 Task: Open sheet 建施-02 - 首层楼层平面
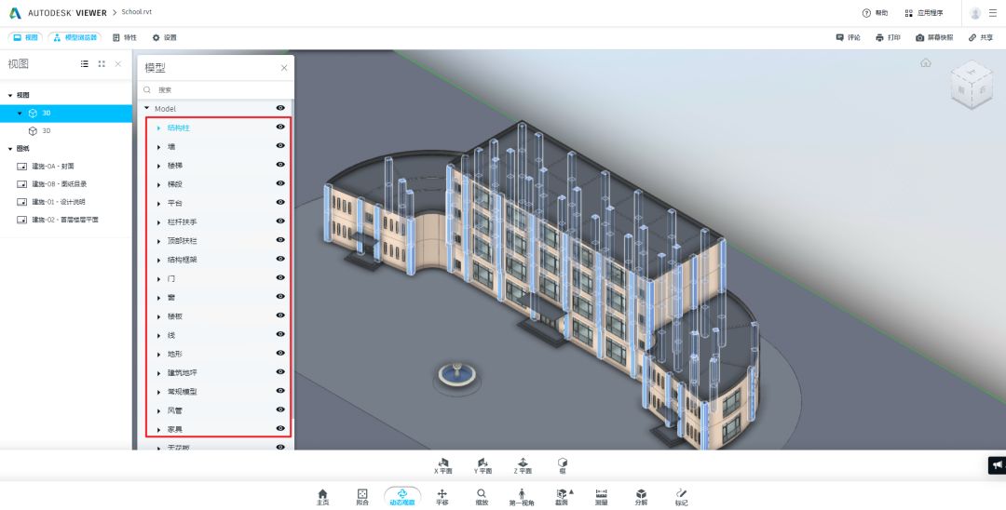pos(66,220)
